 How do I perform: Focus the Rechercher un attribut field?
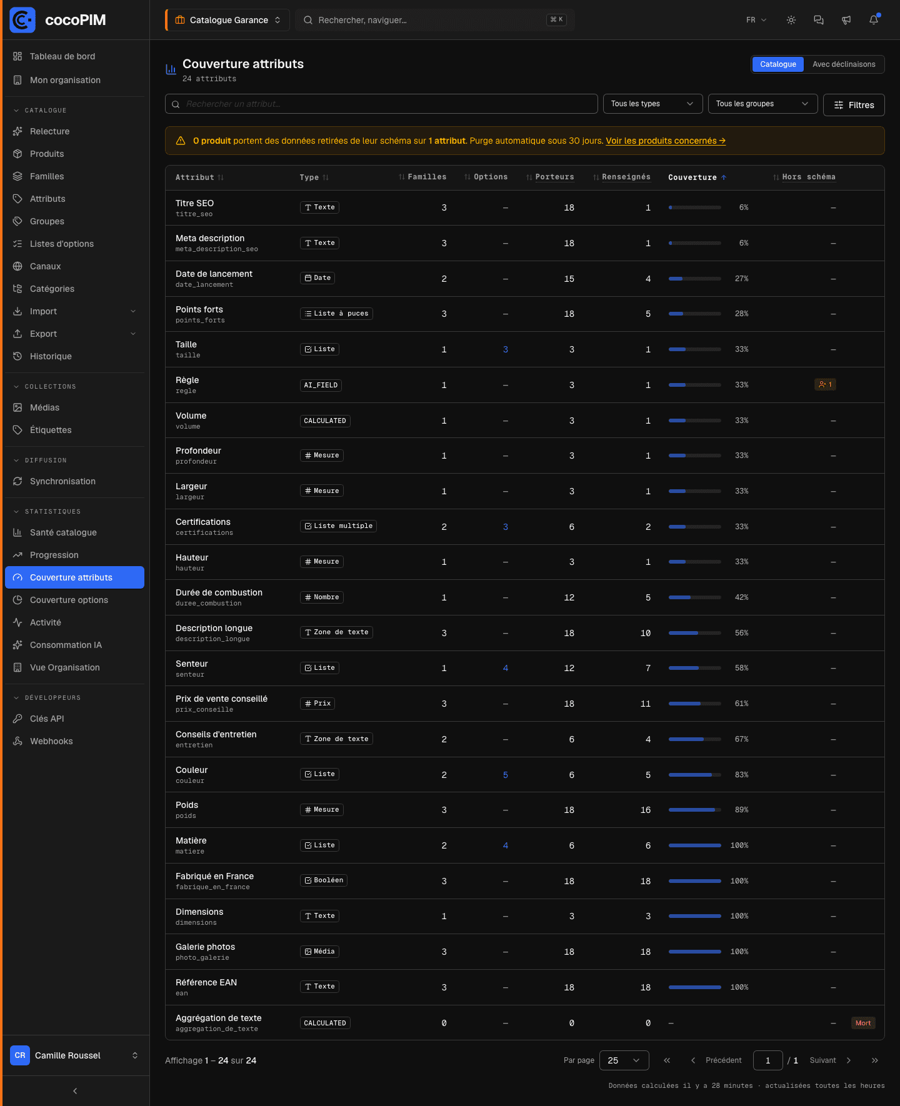[381, 104]
